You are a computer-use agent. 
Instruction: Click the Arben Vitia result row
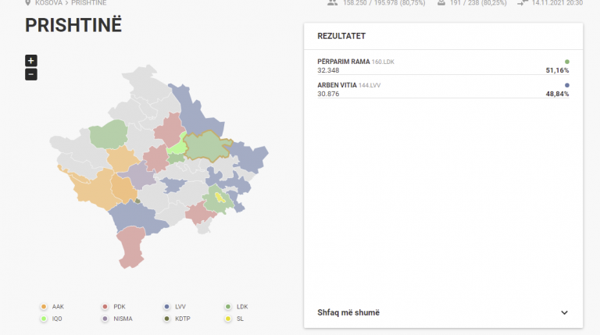[x=443, y=90]
